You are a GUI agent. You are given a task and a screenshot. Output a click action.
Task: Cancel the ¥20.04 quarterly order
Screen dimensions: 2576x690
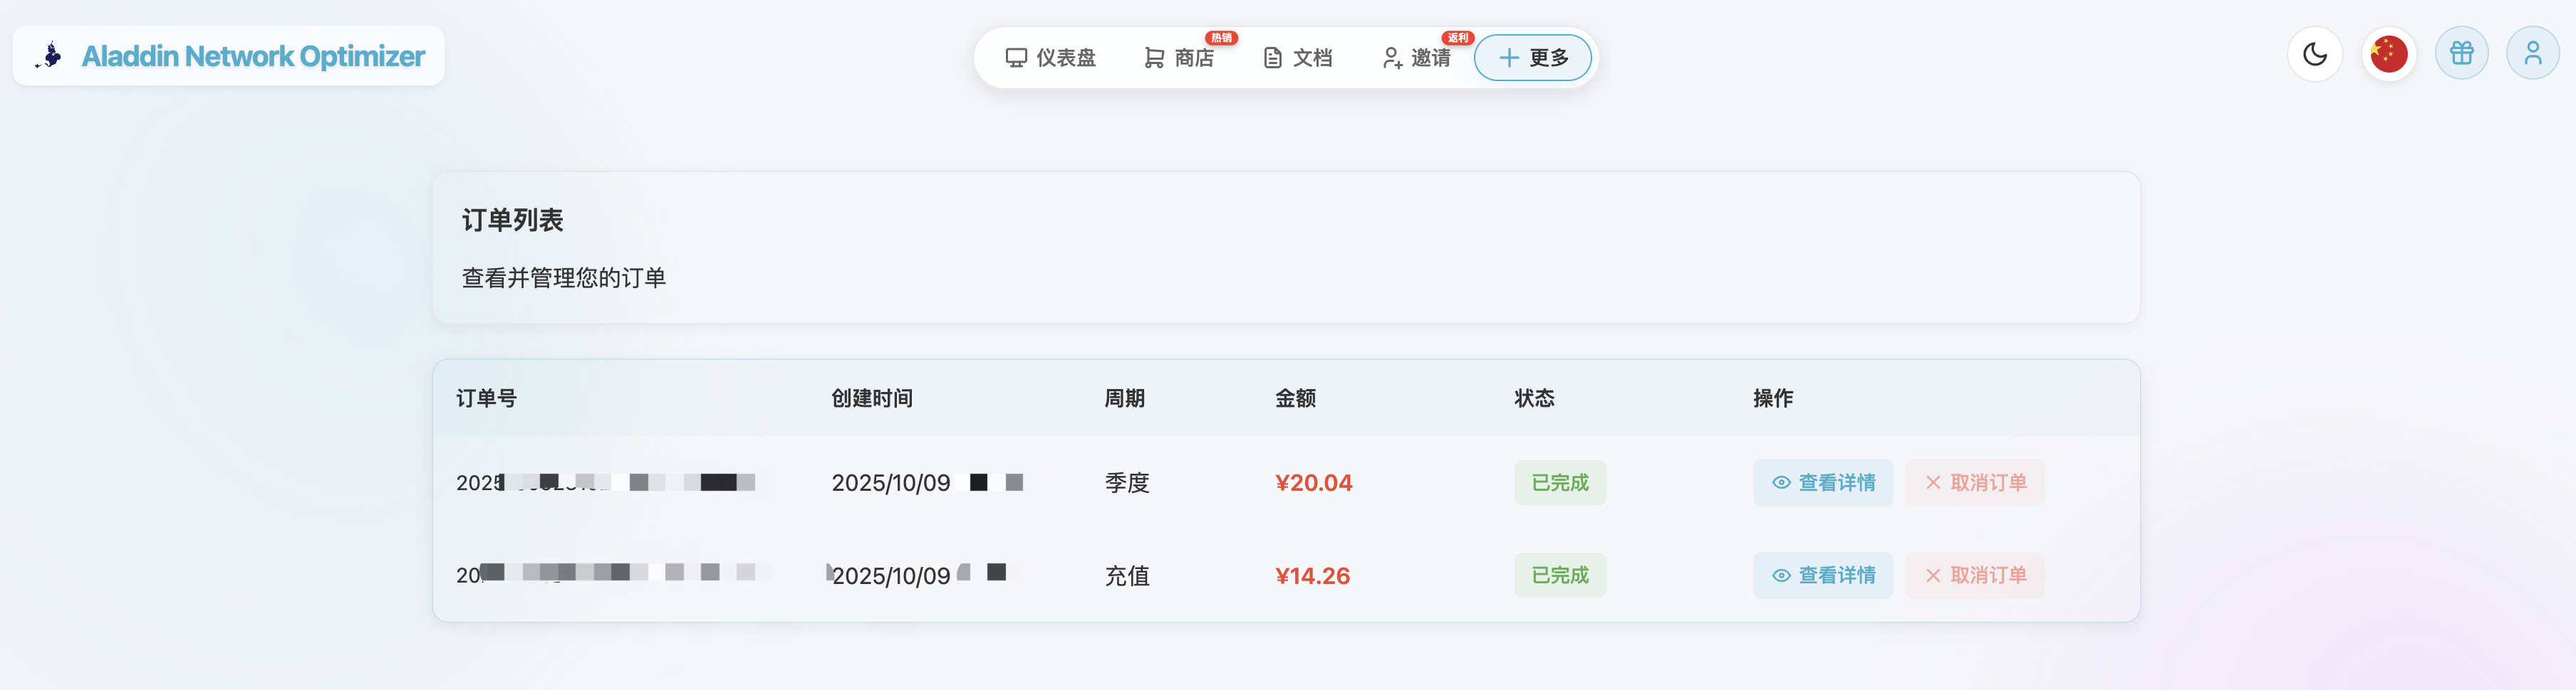[x=1974, y=483]
